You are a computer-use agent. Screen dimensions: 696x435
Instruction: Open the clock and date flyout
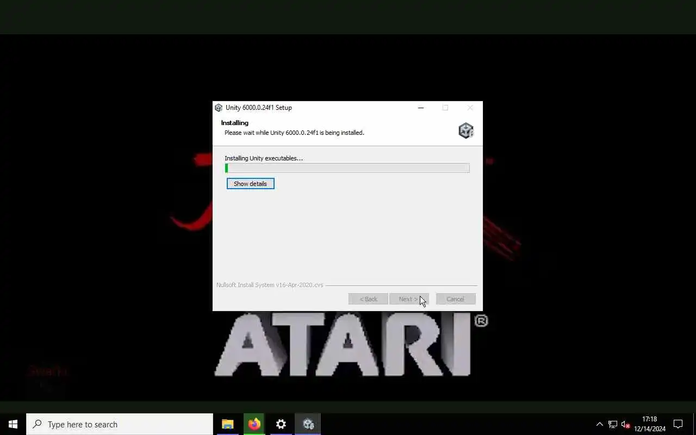pos(650,424)
